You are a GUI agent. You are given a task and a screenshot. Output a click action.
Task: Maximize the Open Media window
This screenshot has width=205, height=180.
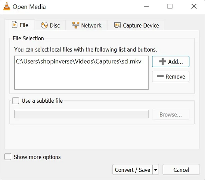[170, 6]
